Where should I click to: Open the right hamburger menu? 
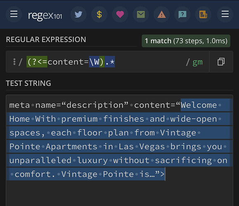(x=225, y=14)
